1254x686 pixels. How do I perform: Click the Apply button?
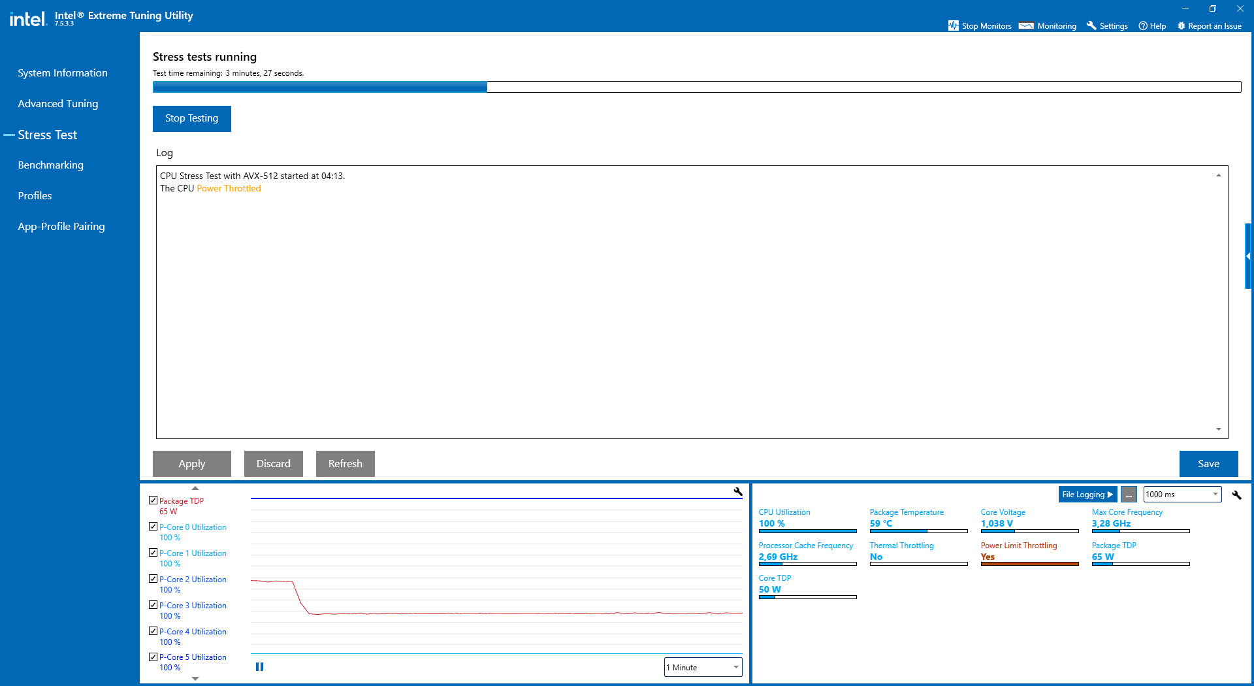tap(192, 463)
